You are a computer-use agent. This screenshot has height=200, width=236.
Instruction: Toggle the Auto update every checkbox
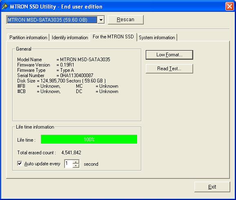tap(20, 163)
